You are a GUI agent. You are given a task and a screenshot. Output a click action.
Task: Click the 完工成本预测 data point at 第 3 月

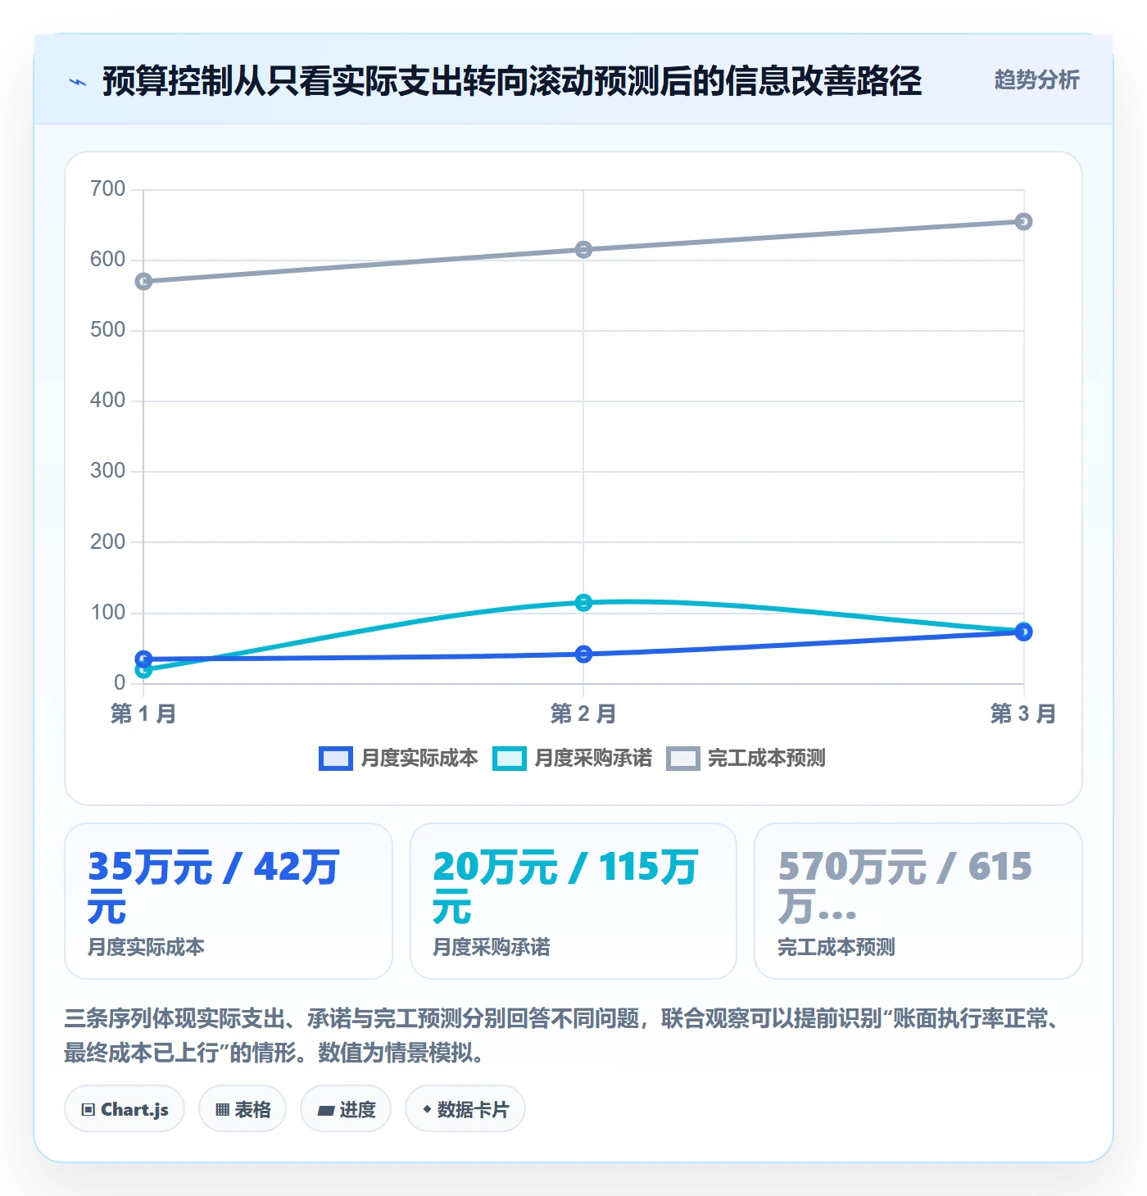click(x=1023, y=222)
